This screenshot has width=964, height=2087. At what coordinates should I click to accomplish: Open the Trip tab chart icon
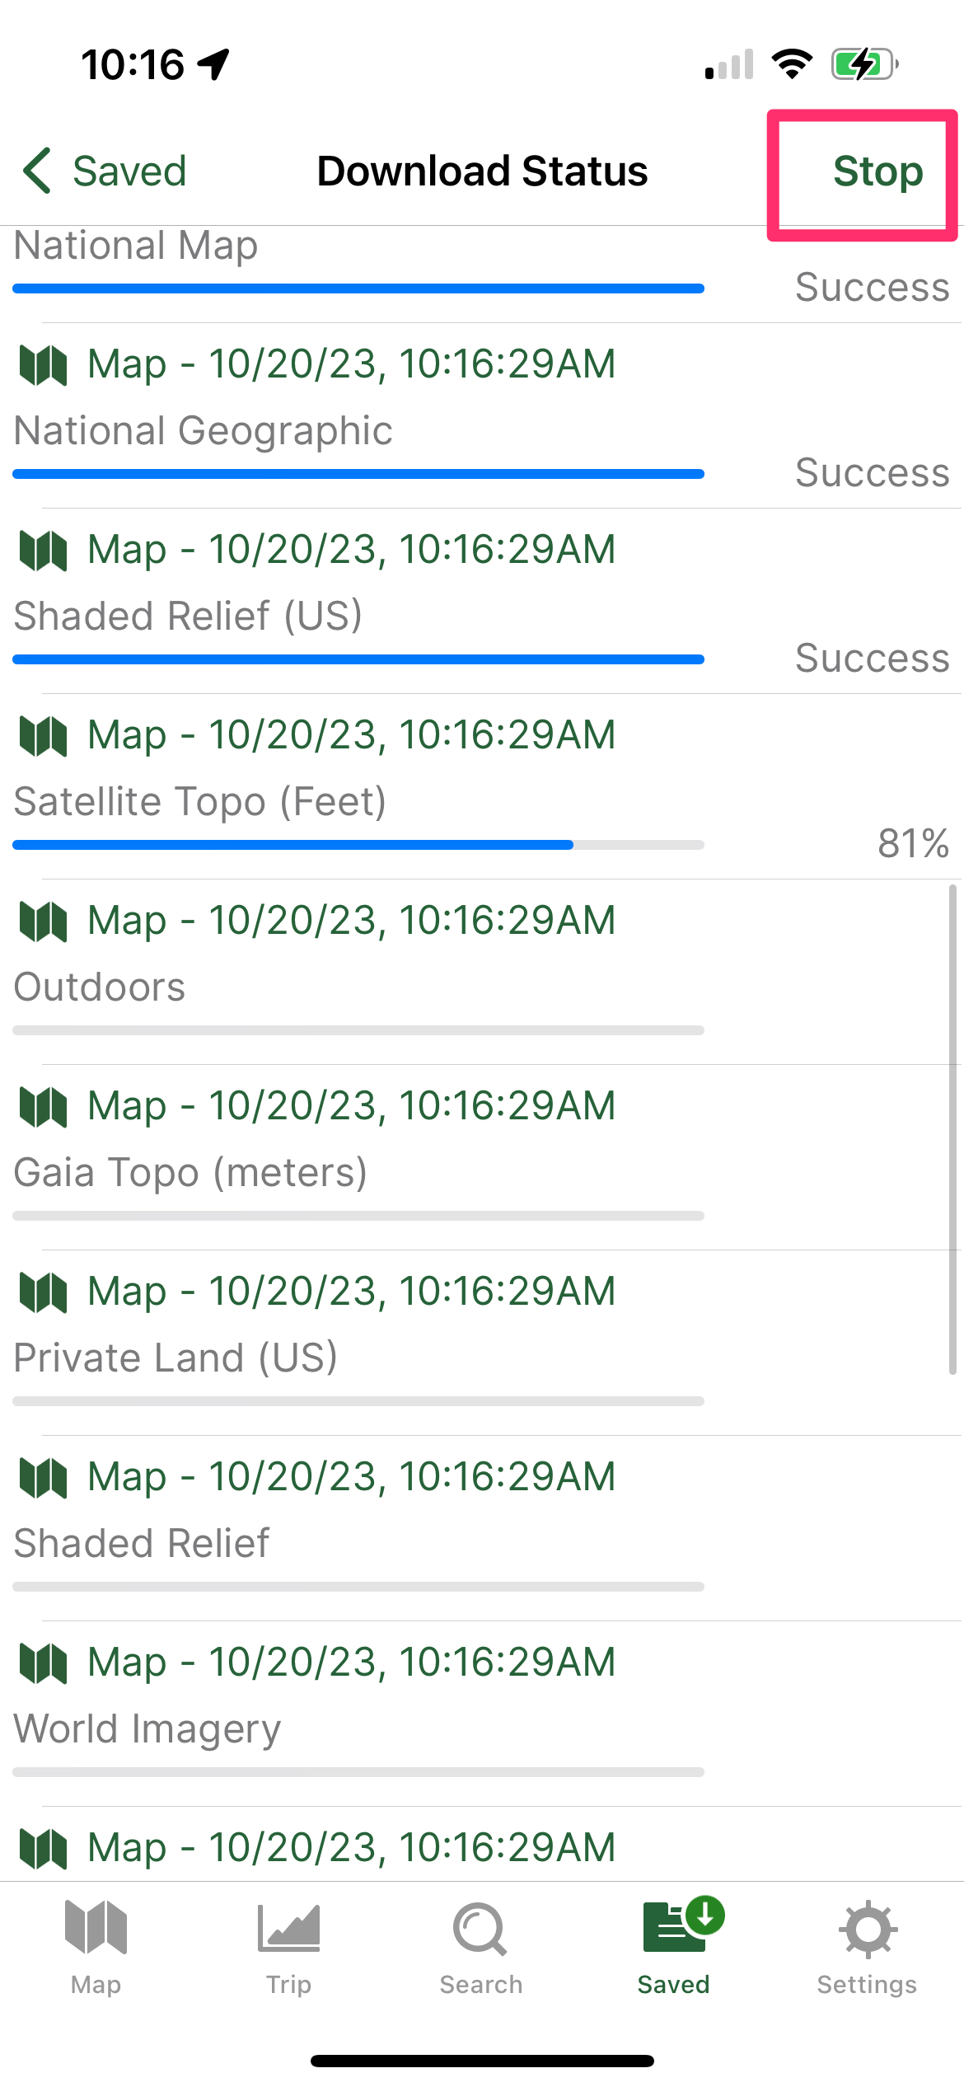pos(288,1929)
